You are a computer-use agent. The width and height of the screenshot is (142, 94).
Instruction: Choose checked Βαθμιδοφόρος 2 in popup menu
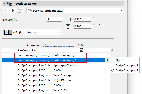pos(125,70)
